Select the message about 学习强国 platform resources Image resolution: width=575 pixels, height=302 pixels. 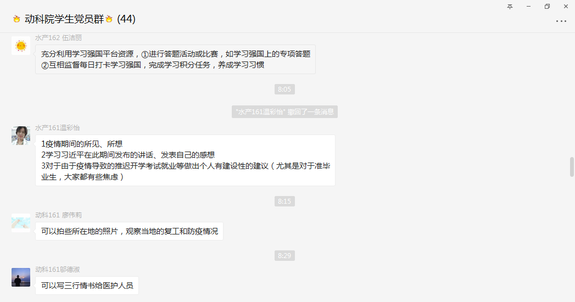point(175,59)
